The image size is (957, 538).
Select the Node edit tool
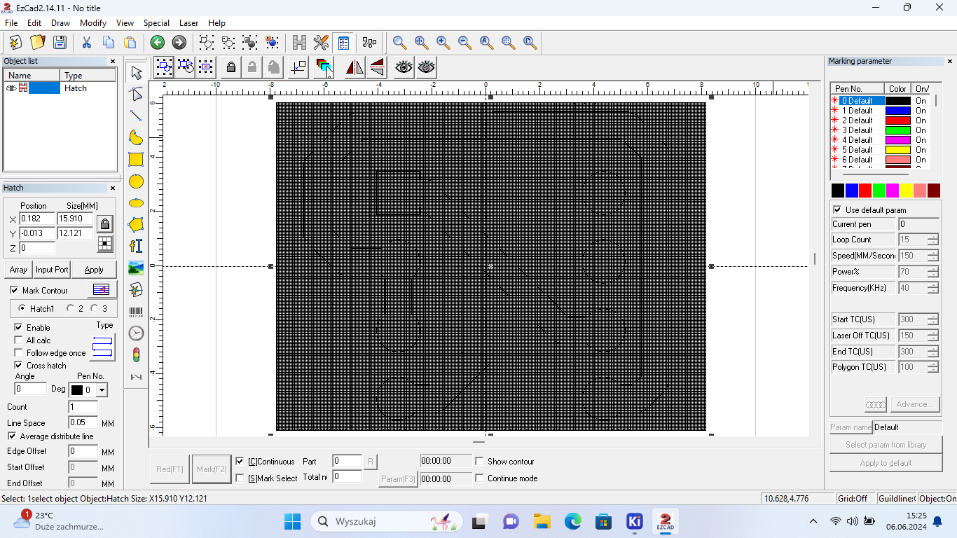(136, 94)
